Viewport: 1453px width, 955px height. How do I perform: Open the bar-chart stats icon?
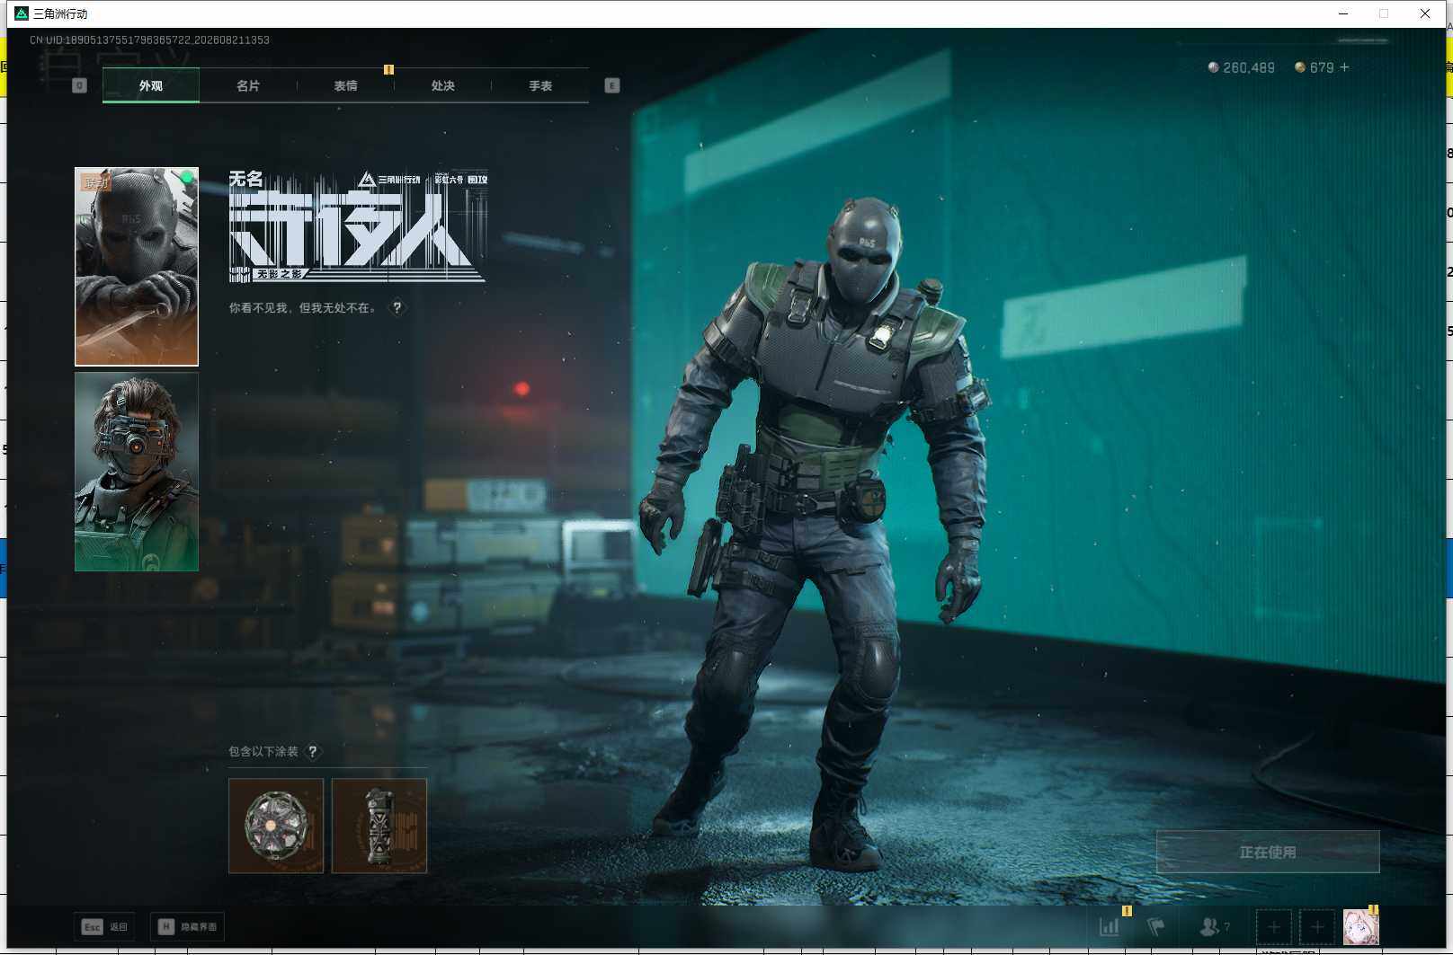[1110, 926]
